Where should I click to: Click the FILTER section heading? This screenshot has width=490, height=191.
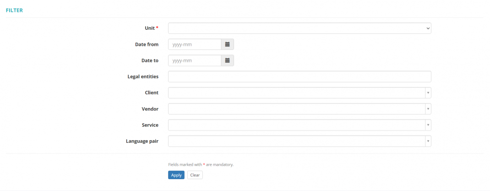tap(14, 10)
